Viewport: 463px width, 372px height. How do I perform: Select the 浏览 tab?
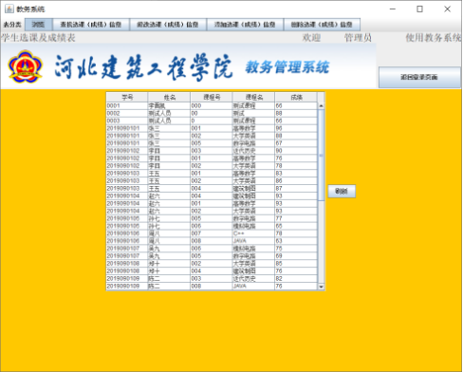point(39,25)
